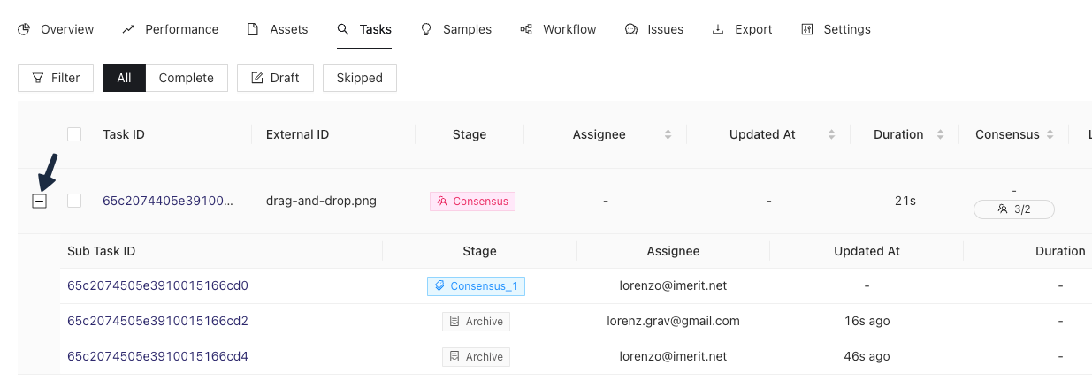Show only Complete tasks
Image resolution: width=1092 pixels, height=388 pixels.
click(x=187, y=78)
